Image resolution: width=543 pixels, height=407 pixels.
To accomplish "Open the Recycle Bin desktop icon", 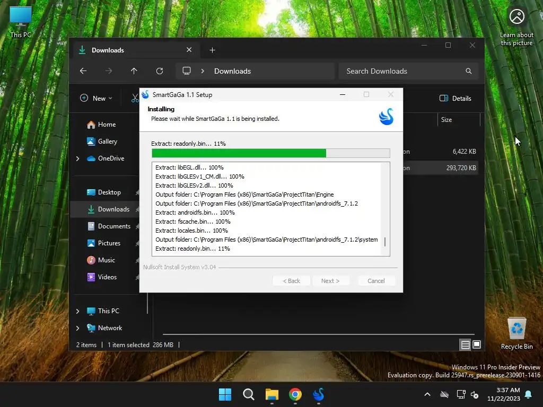I will [516, 334].
